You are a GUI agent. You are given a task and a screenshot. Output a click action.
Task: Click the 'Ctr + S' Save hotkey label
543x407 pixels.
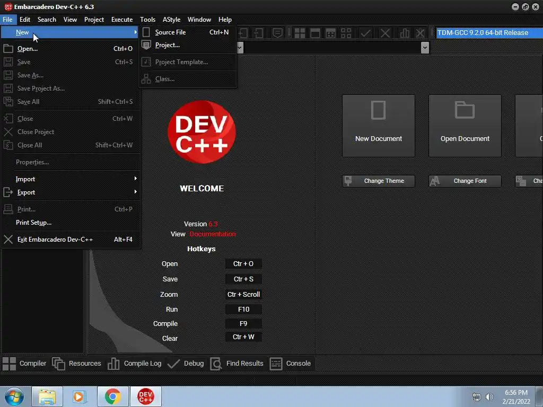tap(243, 279)
